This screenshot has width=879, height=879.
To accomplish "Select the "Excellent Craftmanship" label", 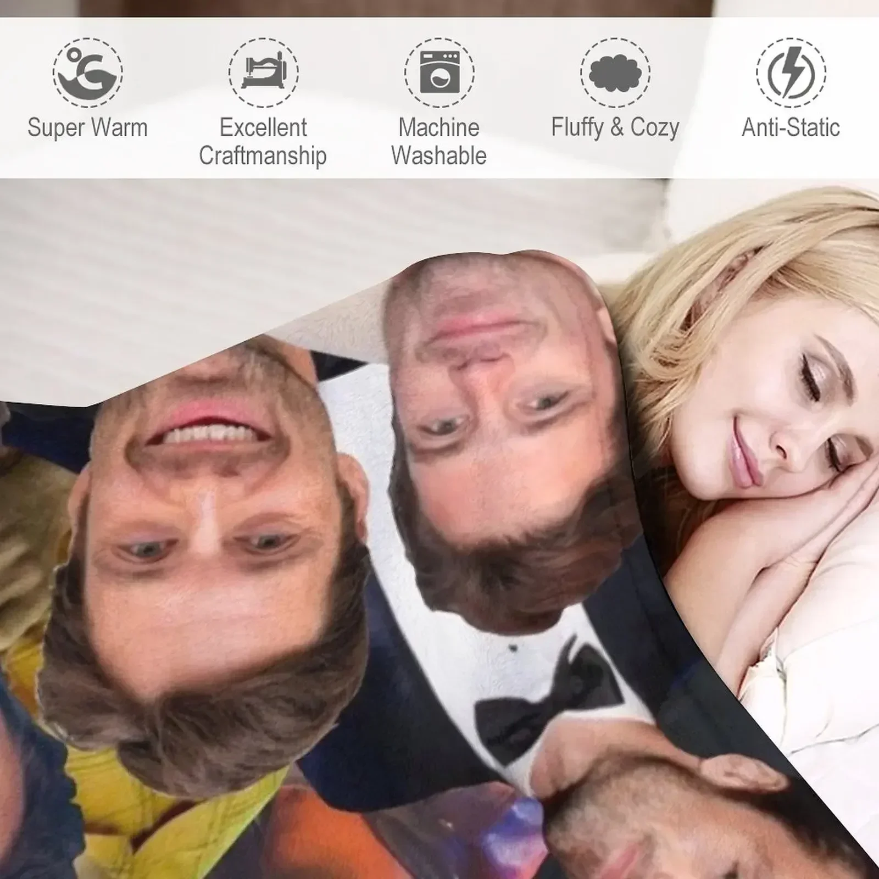I will (x=263, y=142).
